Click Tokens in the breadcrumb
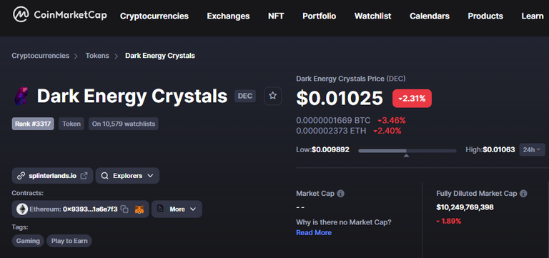Viewport: 549px width, 258px height. tap(97, 56)
